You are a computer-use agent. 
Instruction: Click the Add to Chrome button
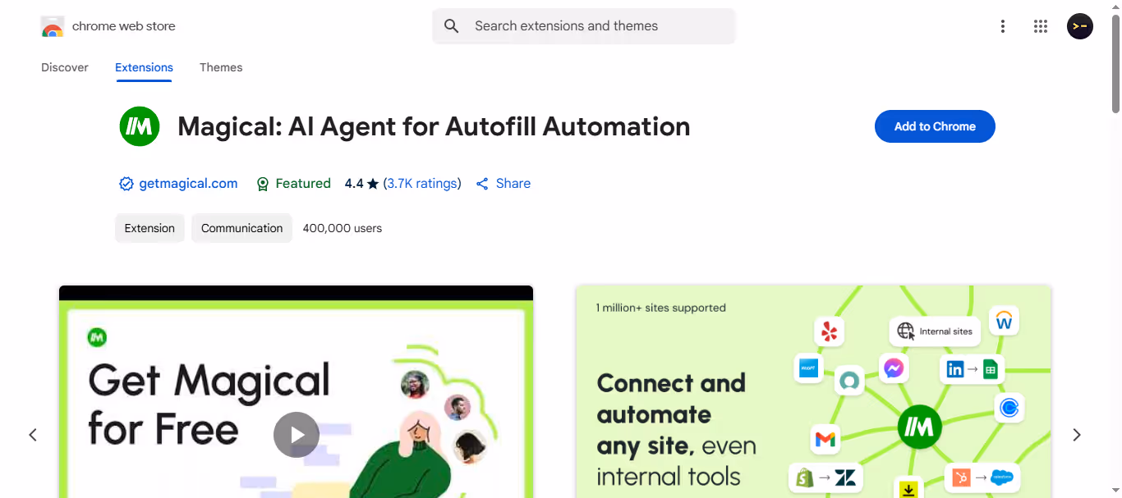coord(935,126)
